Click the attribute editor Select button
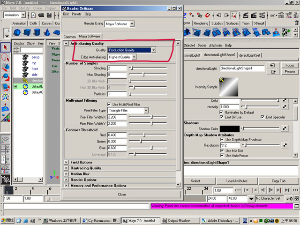This screenshot has width=300, height=225. point(195,181)
